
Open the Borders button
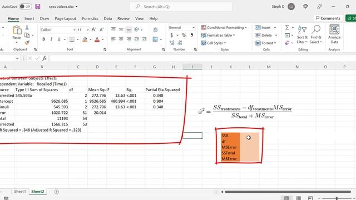point(72,39)
